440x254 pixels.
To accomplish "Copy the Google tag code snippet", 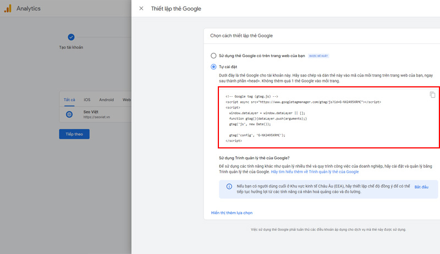I will 432,95.
